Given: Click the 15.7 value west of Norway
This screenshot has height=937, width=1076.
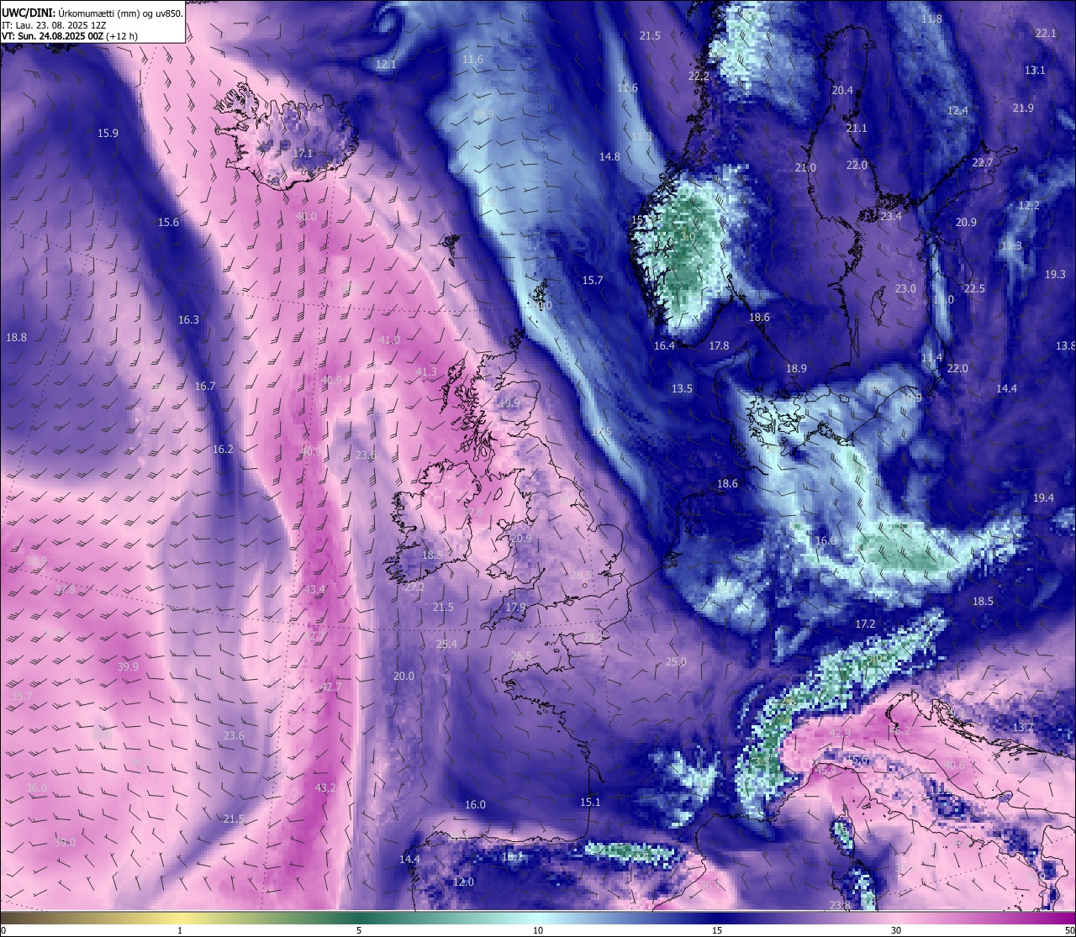Looking at the screenshot, I should tap(593, 280).
